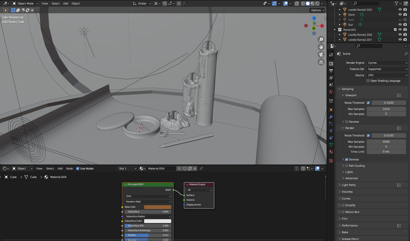The width and height of the screenshot is (410, 241).
Task: Open the Object menu in the viewport header
Action: pos(76,3)
